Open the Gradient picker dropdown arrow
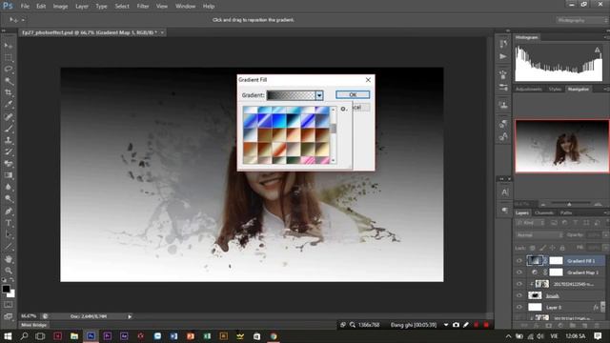This screenshot has height=343, width=610. (x=319, y=95)
